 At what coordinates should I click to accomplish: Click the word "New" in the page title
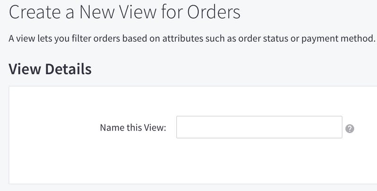pyautogui.click(x=97, y=12)
